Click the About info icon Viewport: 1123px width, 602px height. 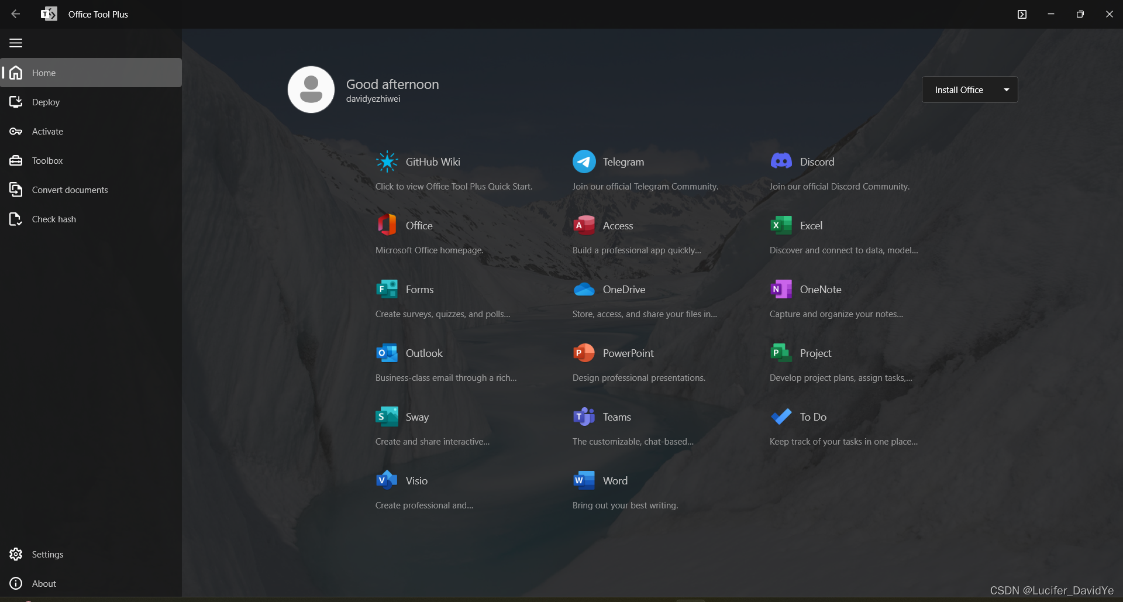click(x=16, y=583)
